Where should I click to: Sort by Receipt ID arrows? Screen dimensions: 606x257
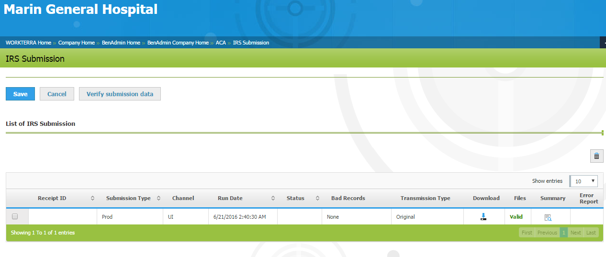[x=92, y=198]
